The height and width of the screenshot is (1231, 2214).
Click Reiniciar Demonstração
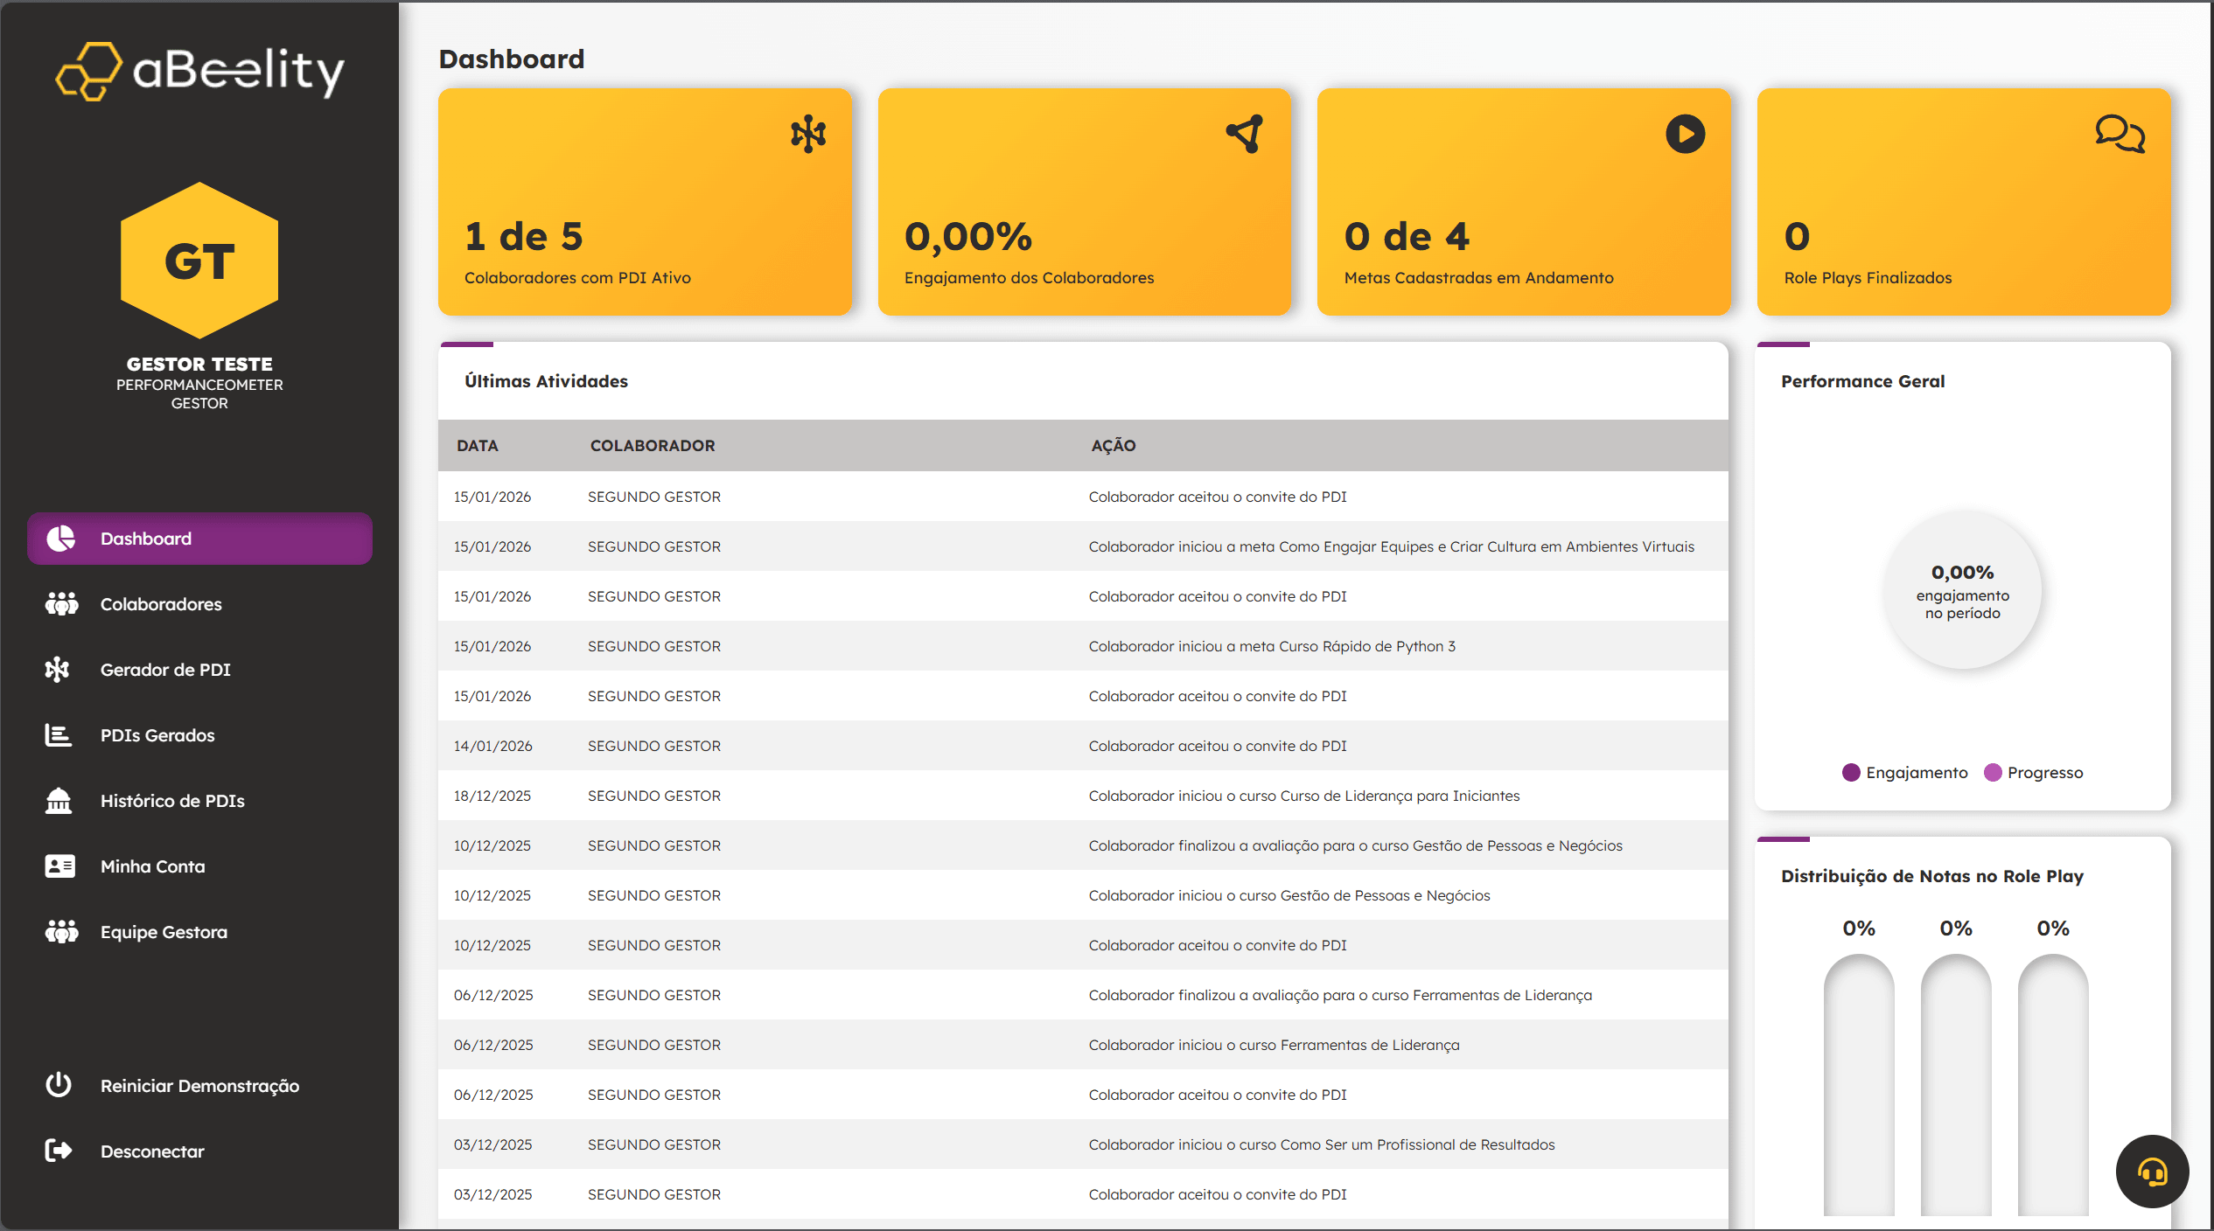pos(199,1085)
